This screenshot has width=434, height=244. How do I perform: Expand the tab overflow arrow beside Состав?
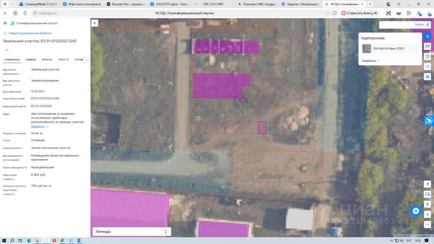point(86,60)
